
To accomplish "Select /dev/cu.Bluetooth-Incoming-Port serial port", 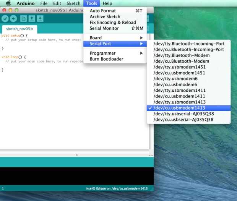I will 188,49.
